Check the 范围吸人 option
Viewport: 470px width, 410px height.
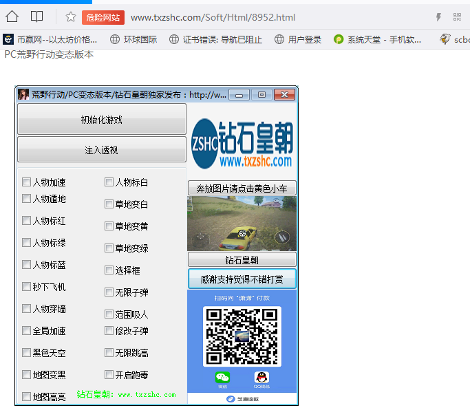point(109,314)
